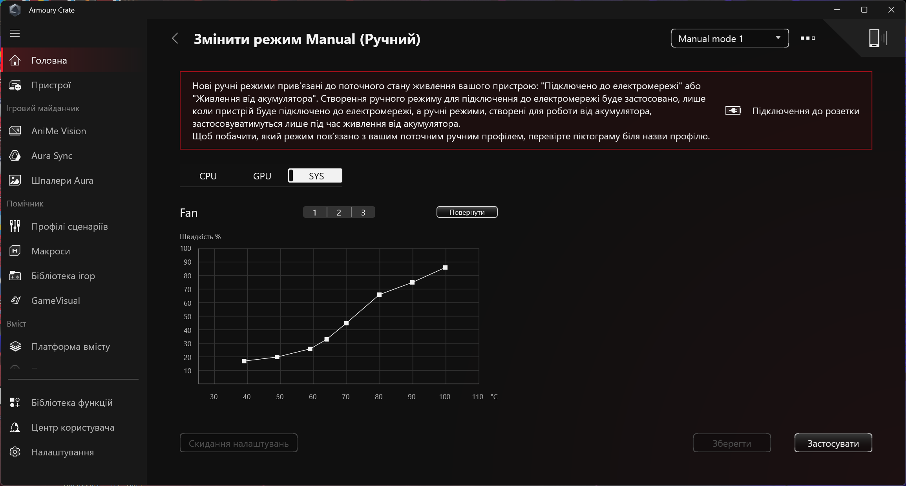This screenshot has width=906, height=486.
Task: Open the GameVisual section
Action: 55,301
